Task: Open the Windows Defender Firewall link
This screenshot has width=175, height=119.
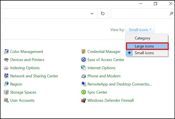Action: tap(111, 100)
